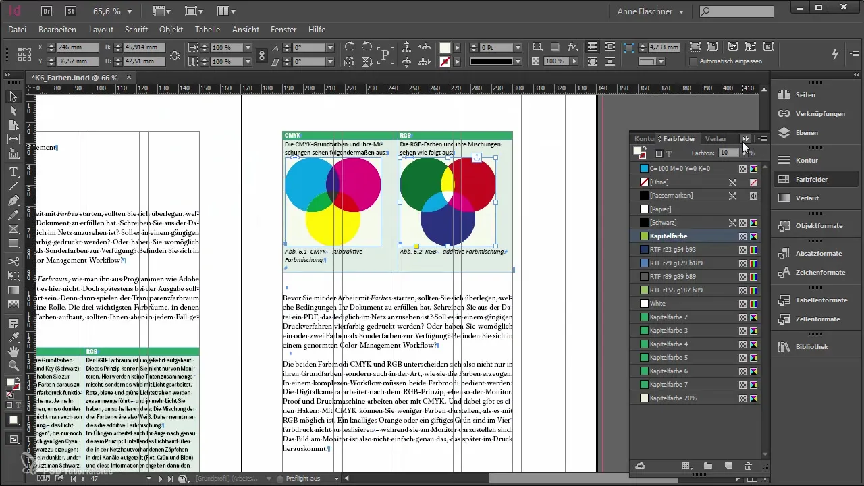
Task: Click the Quick Apply lightning icon
Action: click(x=835, y=54)
